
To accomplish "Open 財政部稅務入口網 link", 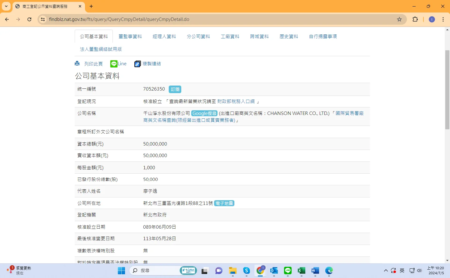I will (236, 102).
